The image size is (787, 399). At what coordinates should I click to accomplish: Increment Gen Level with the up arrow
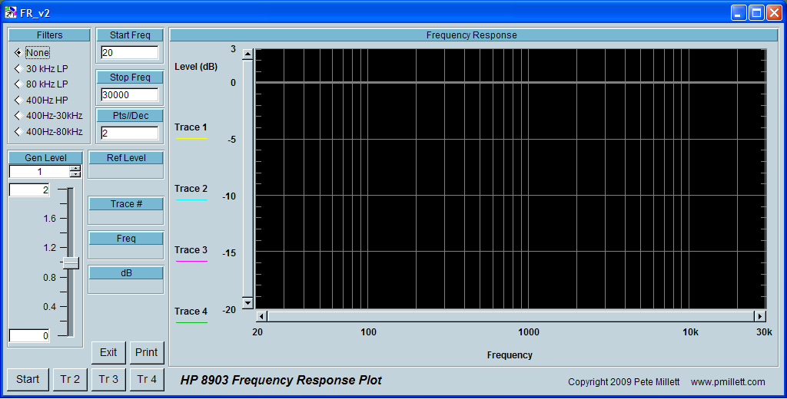[75, 168]
